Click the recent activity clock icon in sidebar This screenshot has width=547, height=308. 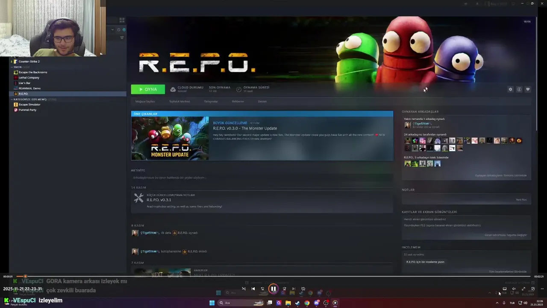coord(119,30)
